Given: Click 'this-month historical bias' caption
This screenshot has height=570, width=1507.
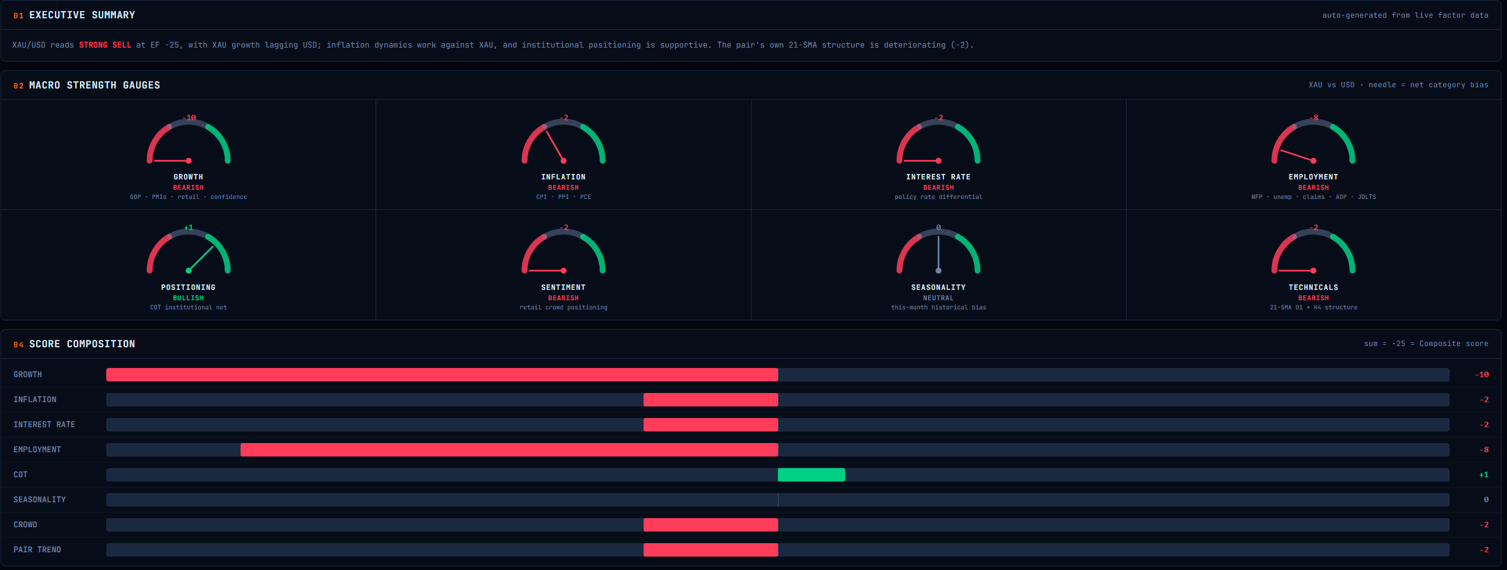Looking at the screenshot, I should coord(939,308).
